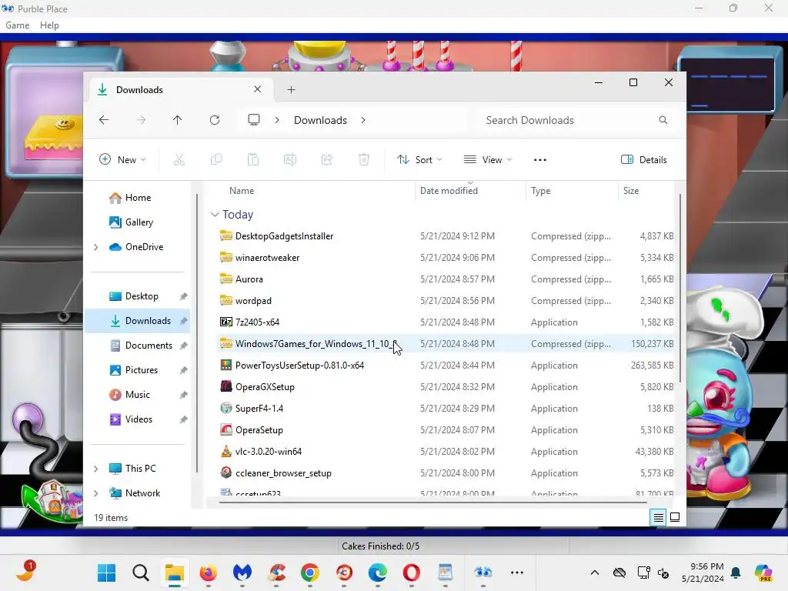Image resolution: width=788 pixels, height=591 pixels.
Task: Open Microsoft Edge from the taskbar
Action: pyautogui.click(x=377, y=573)
